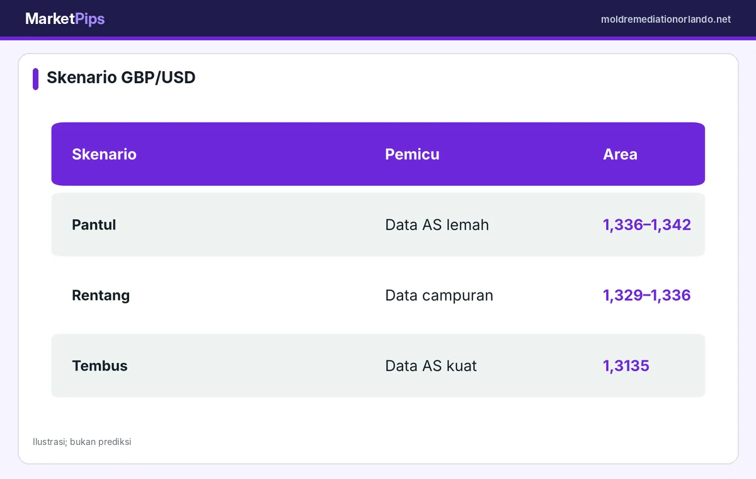Screen dimensions: 756x479
Task: Click the Data AS kuat cell
Action: coord(431,366)
